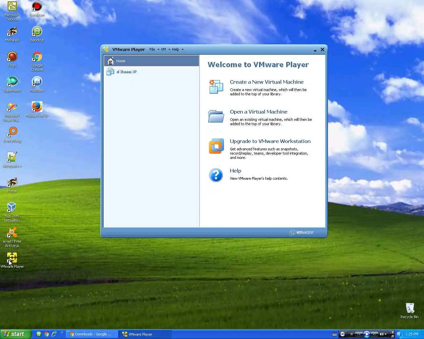The image size is (424, 339).
Task: Switch to Downloads - Google Chrome taskbar button
Action: (x=91, y=334)
